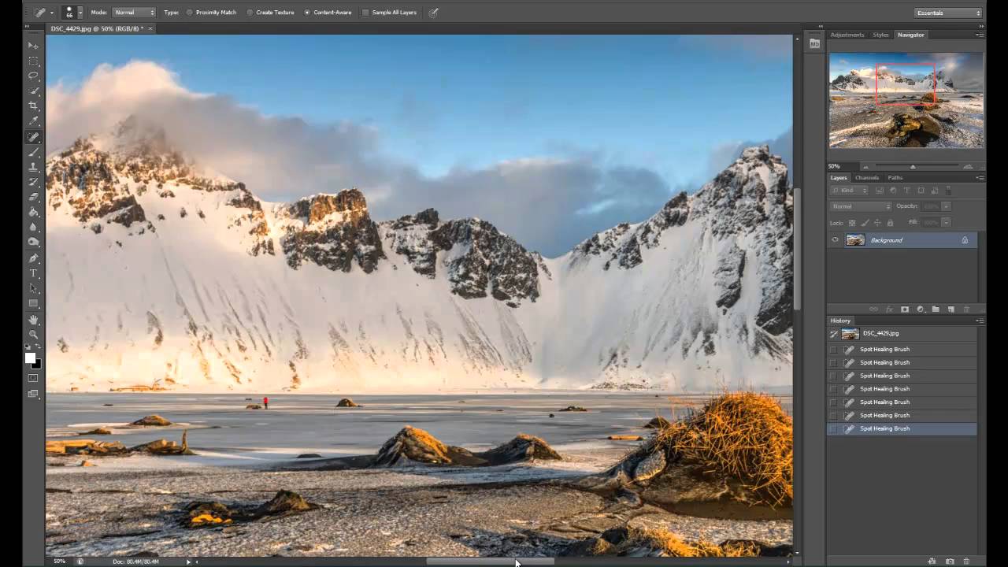The height and width of the screenshot is (567, 1008).
Task: Create new adjustment layer icon
Action: click(x=920, y=309)
